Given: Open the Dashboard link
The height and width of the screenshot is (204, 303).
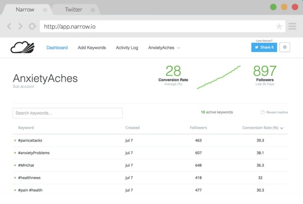Looking at the screenshot, I should click(x=57, y=48).
